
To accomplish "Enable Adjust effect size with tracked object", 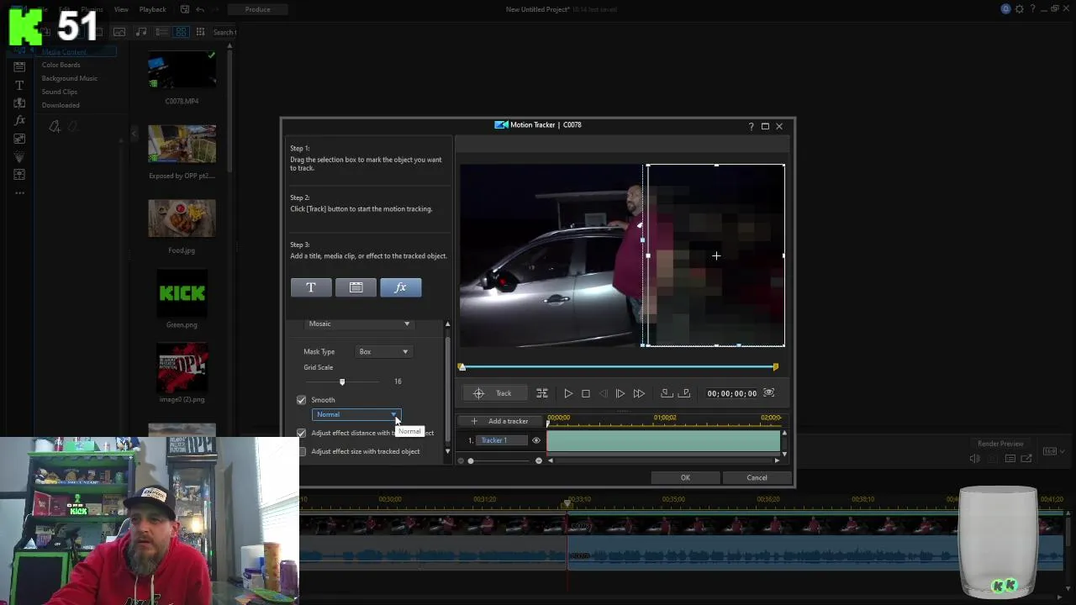I will 302,451.
